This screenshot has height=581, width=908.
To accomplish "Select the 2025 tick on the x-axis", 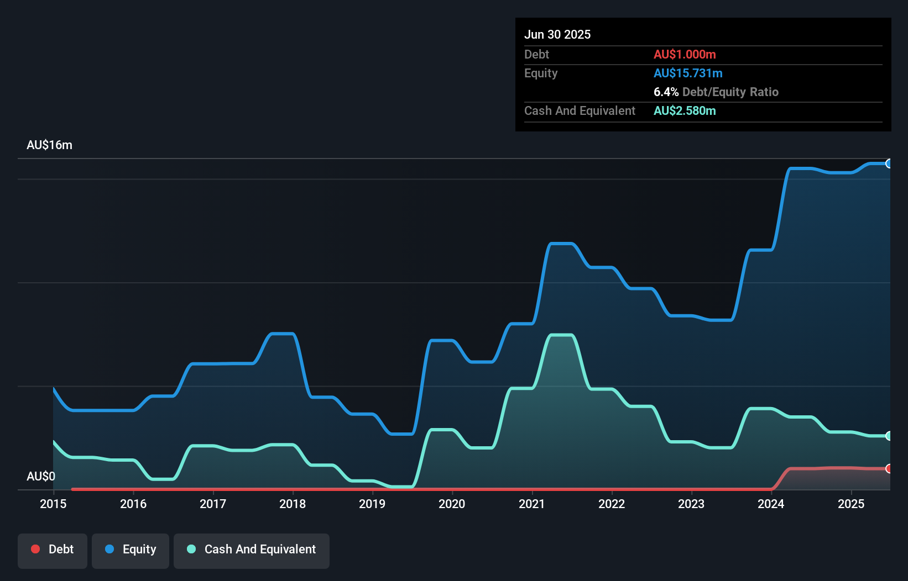I will pyautogui.click(x=851, y=504).
